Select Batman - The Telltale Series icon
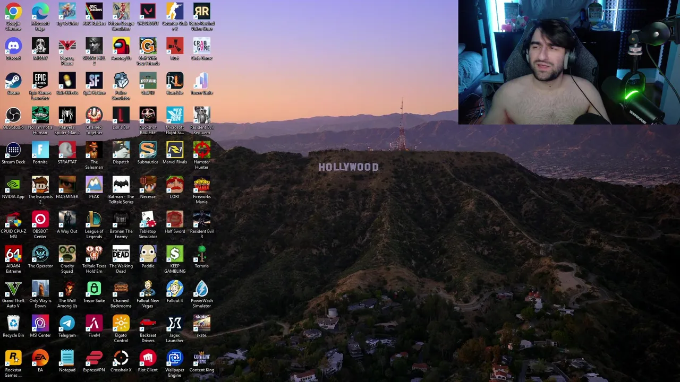The image size is (680, 382). pyautogui.click(x=121, y=185)
